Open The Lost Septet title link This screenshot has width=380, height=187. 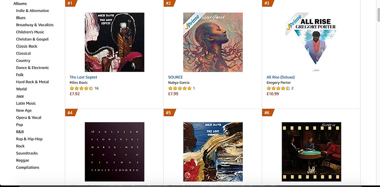(x=83, y=77)
